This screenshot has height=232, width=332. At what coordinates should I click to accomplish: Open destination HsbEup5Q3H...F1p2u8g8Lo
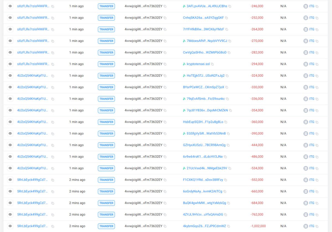[x=203, y=122]
